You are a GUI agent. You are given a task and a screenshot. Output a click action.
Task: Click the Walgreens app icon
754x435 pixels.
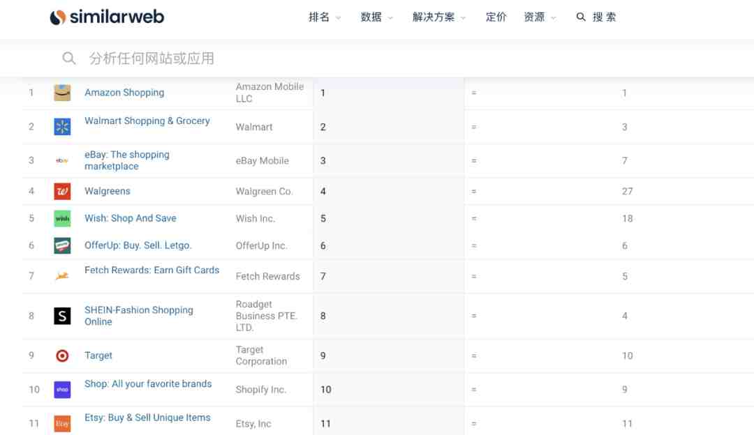[x=62, y=191]
